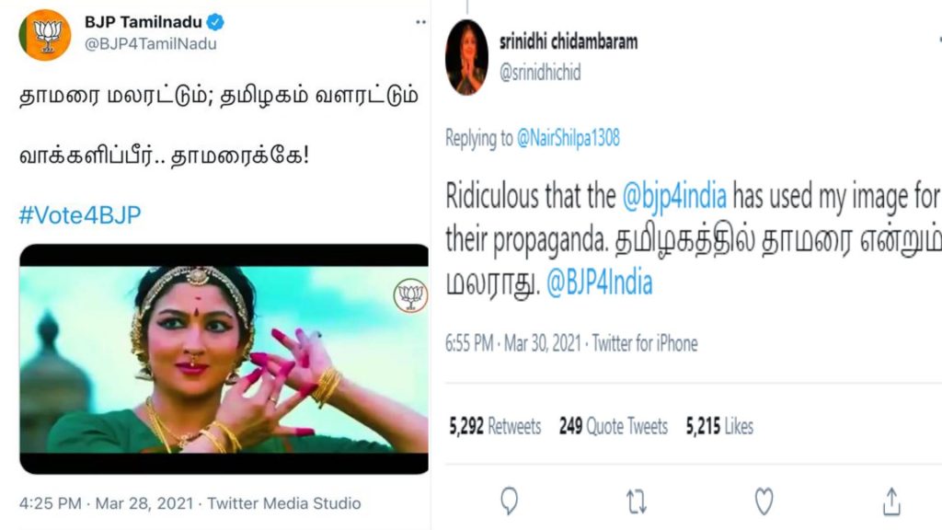This screenshot has width=942, height=530.
Task: View the 5,292 Retweets list
Action: pyautogui.click(x=495, y=426)
